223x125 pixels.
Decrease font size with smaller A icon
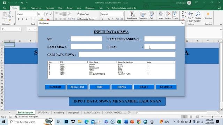coord(51,14)
